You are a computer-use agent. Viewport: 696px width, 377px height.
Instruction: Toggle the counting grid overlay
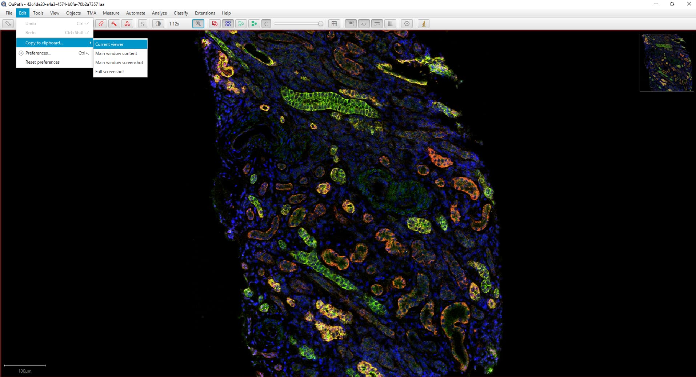390,24
